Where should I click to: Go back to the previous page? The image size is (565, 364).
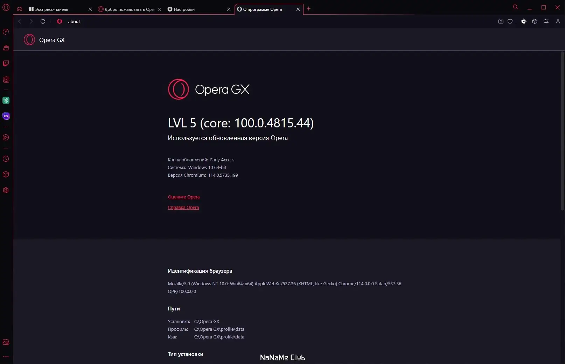click(x=20, y=21)
